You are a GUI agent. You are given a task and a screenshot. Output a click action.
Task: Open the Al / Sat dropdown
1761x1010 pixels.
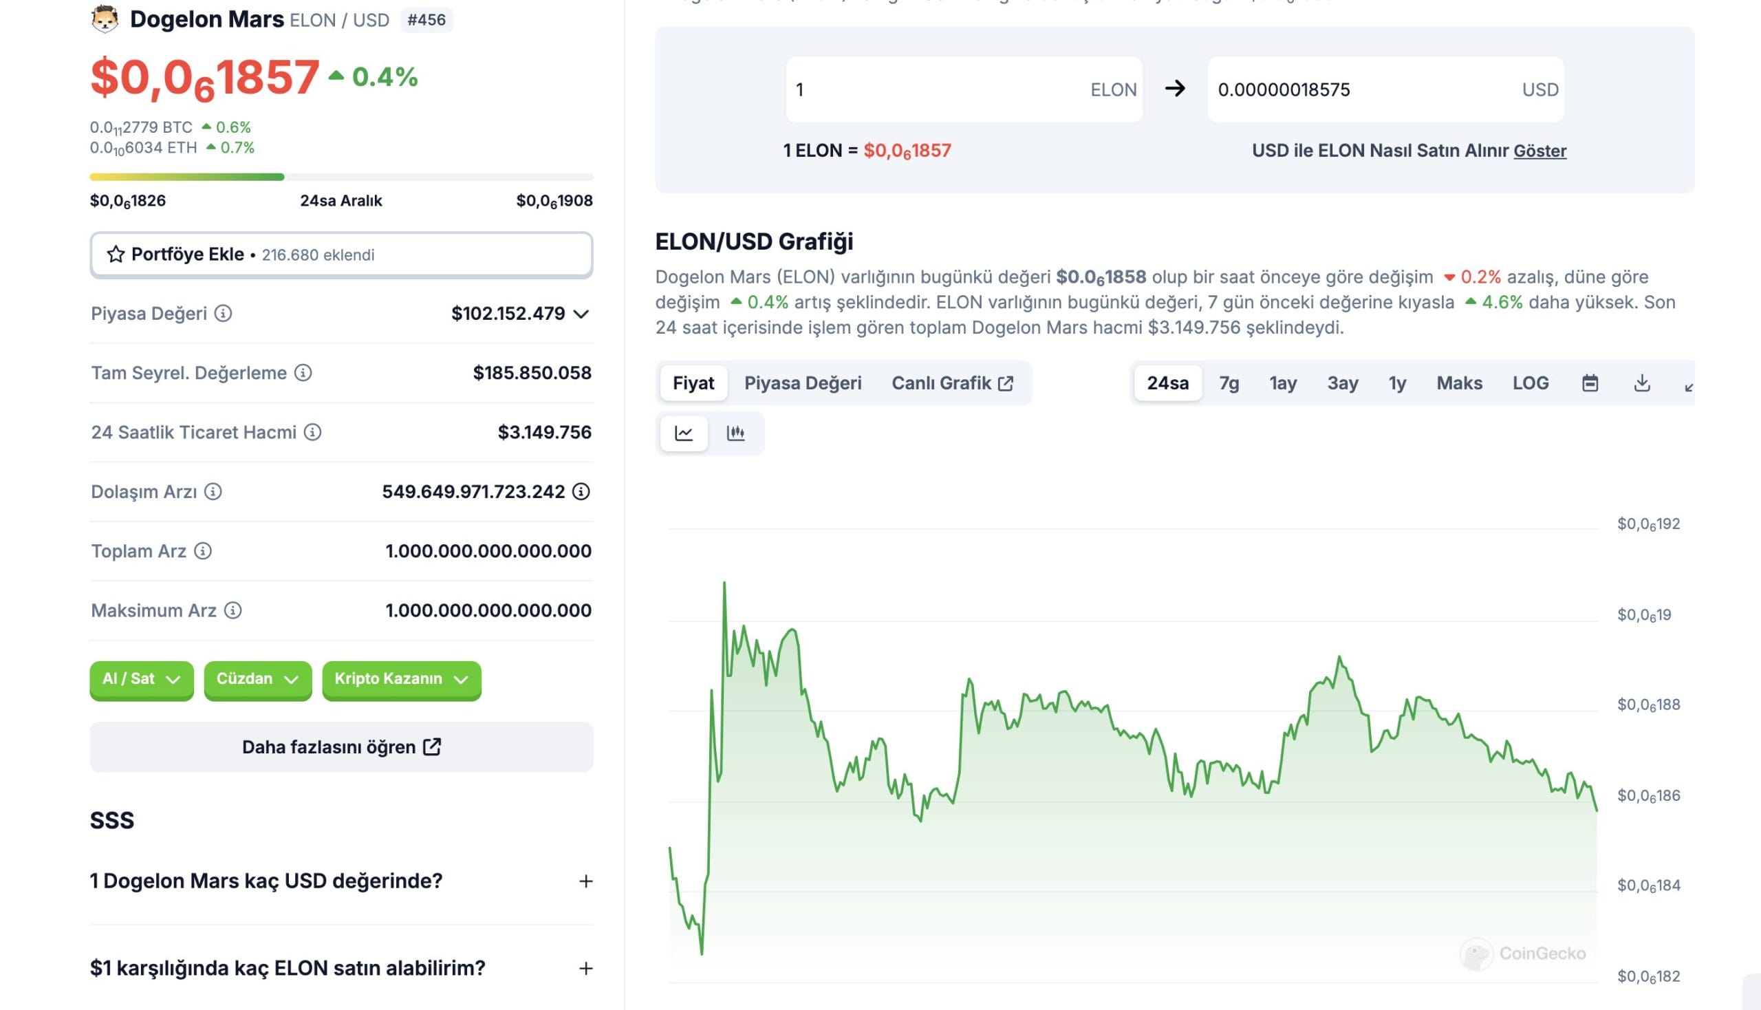click(142, 679)
